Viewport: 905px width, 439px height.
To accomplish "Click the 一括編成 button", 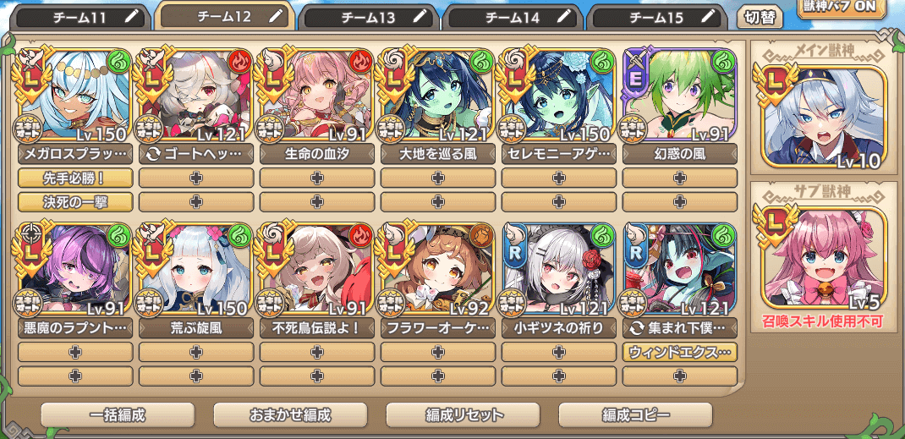I will [x=118, y=414].
